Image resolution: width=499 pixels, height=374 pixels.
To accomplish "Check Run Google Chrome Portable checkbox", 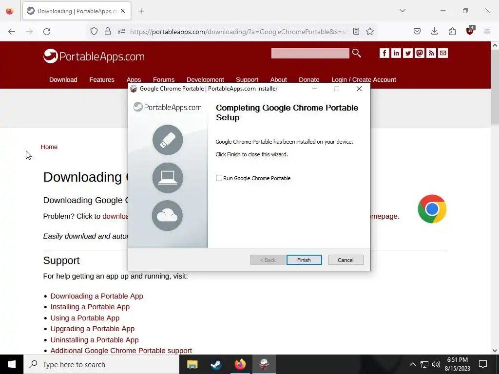I will click(219, 178).
